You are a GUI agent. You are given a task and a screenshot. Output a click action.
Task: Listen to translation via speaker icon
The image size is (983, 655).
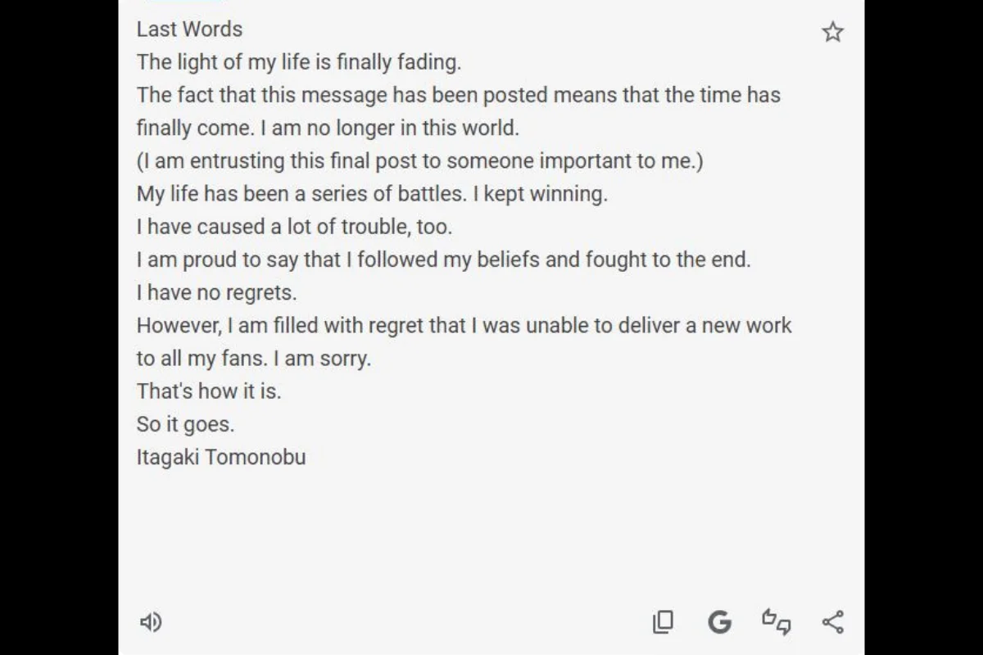151,622
